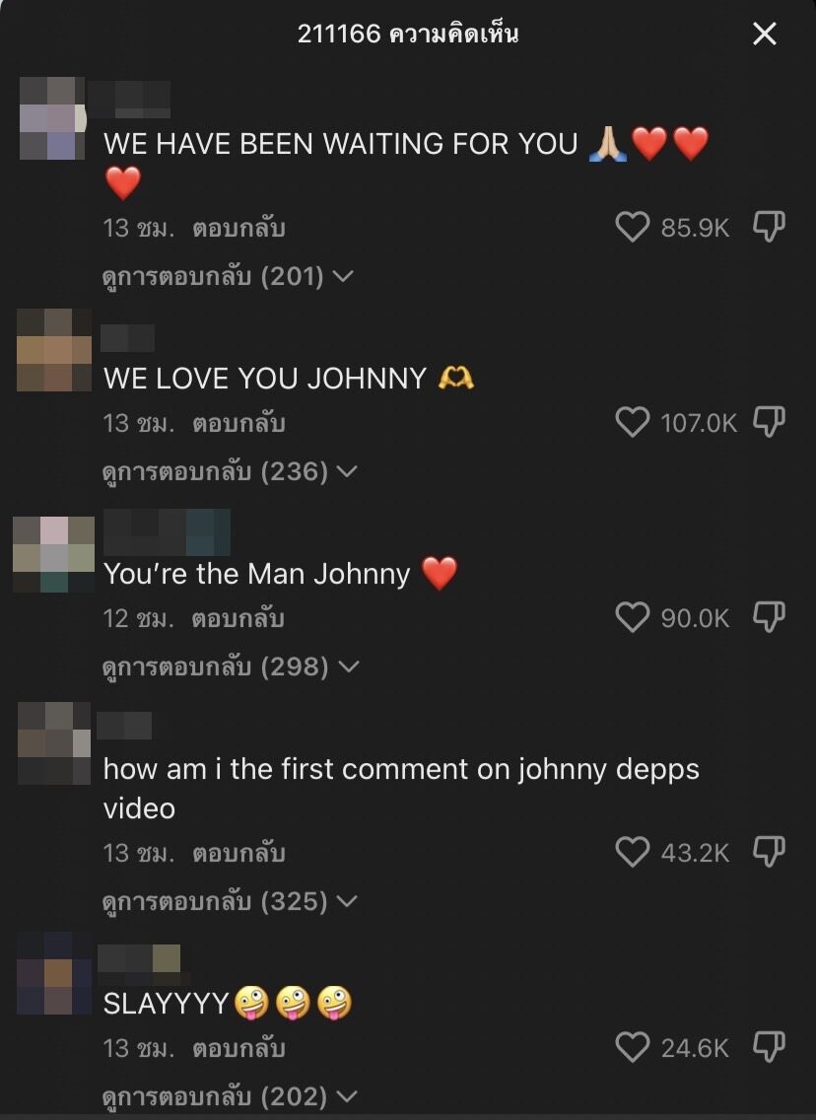Screen dimensions: 816x1120
Task: Dislike the "SLAYYYY" comment
Action: [x=769, y=1046]
